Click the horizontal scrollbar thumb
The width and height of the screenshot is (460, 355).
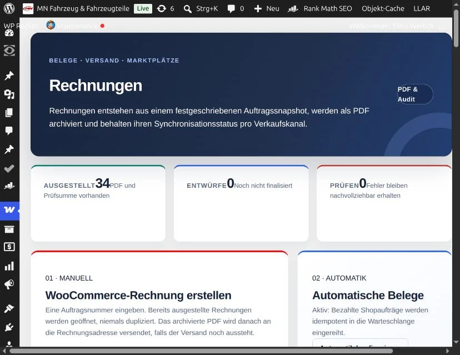coord(201,351)
